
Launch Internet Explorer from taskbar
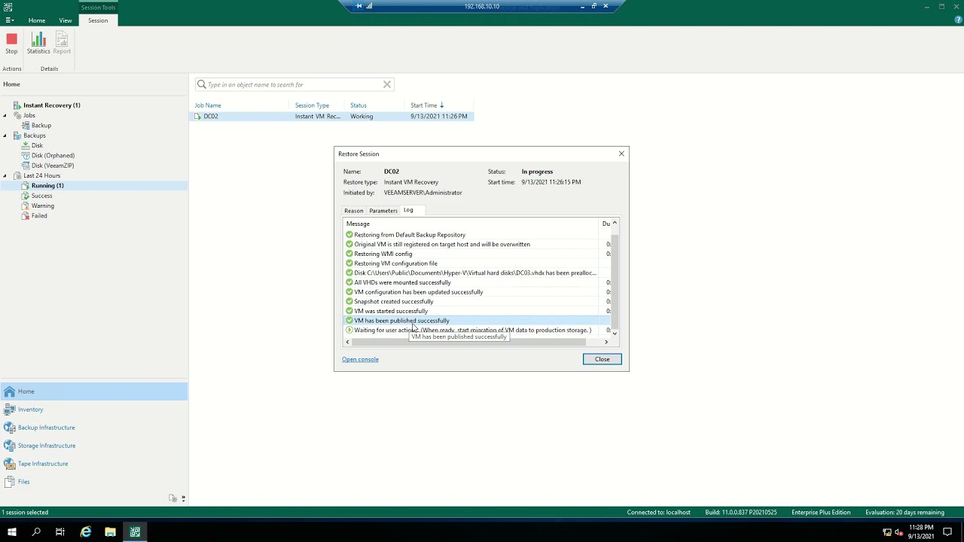[x=86, y=532]
